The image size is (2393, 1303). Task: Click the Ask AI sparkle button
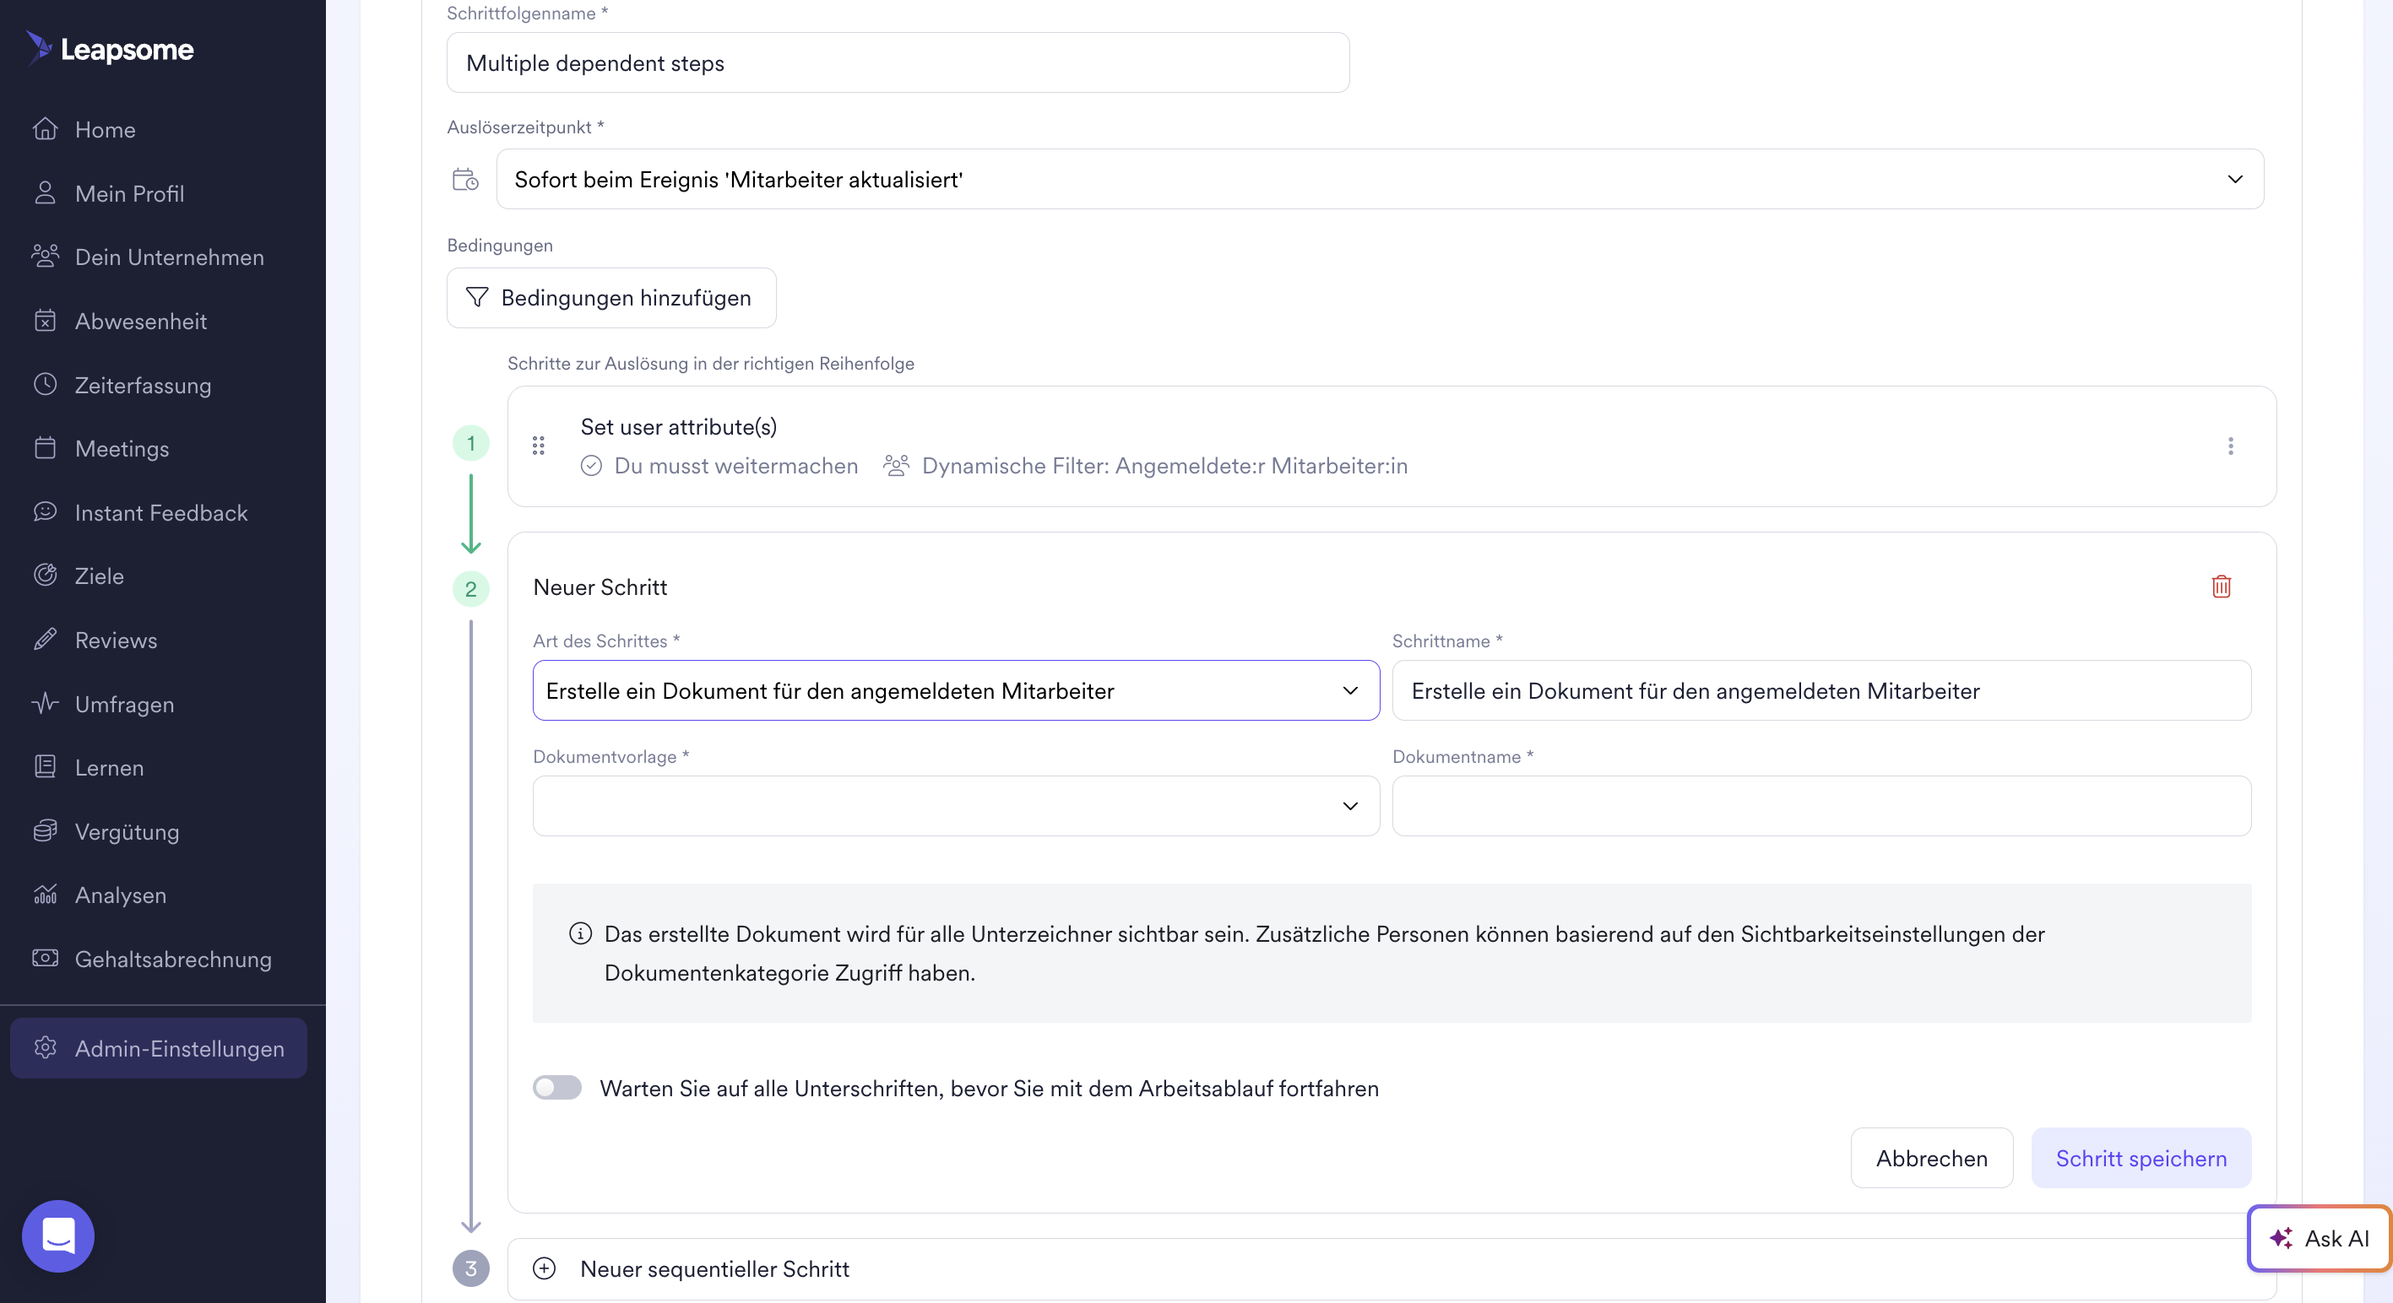[x=2318, y=1238]
